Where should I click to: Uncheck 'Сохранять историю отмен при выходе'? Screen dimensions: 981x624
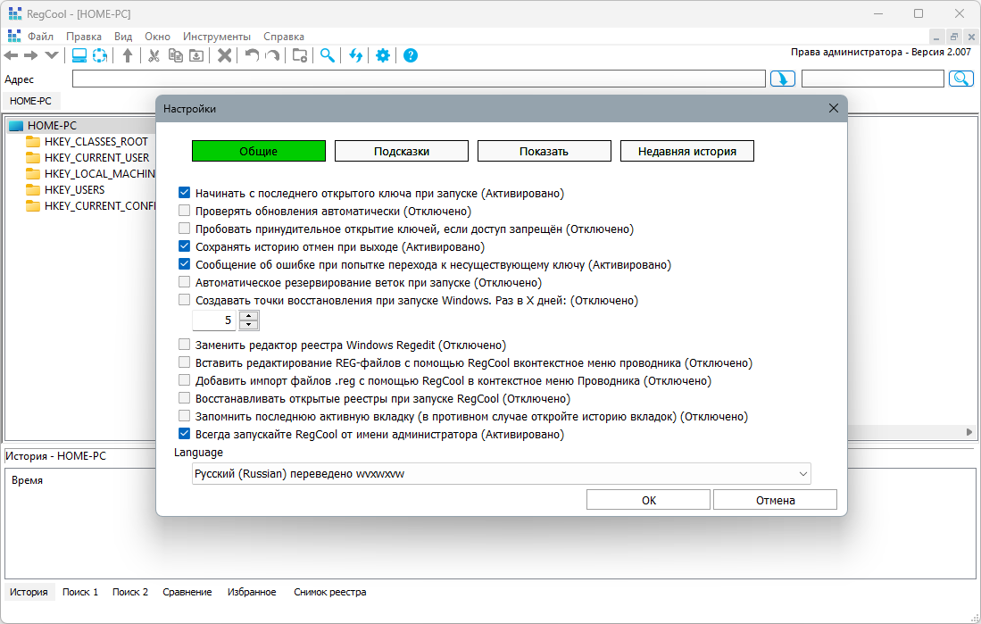[x=184, y=246]
